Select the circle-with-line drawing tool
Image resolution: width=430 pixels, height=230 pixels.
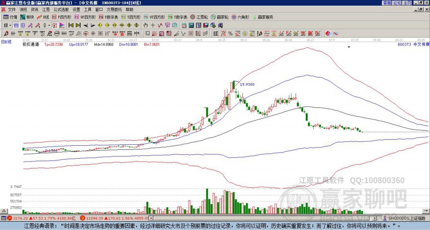pos(57,34)
